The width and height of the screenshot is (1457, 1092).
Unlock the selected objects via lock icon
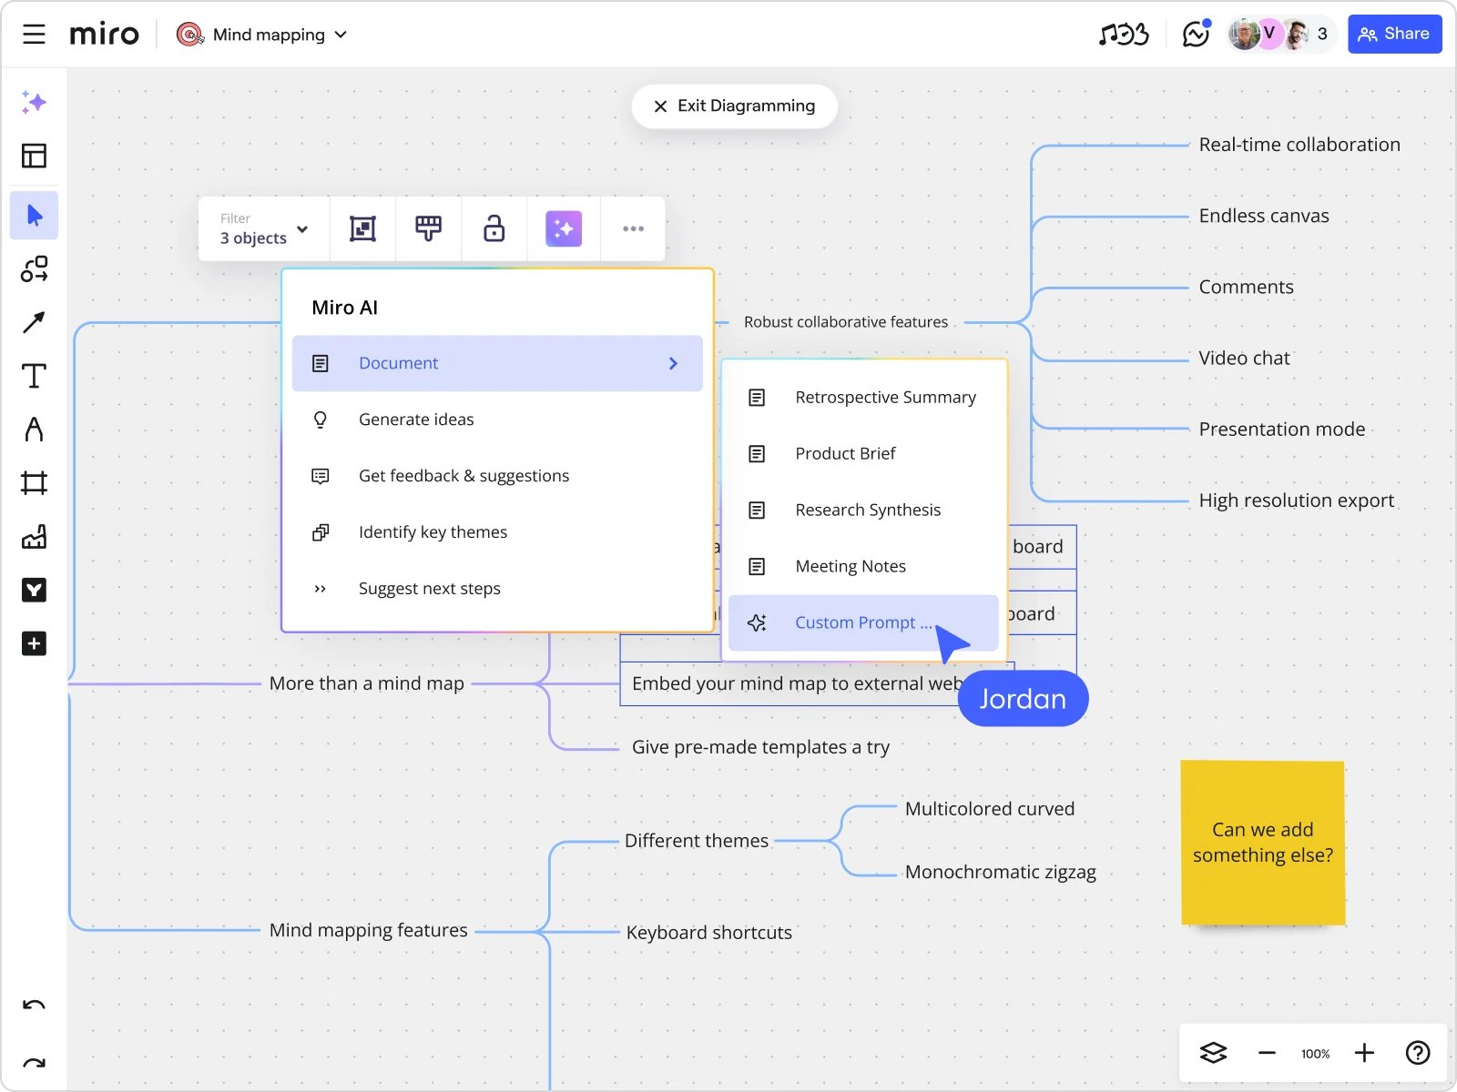(x=493, y=228)
